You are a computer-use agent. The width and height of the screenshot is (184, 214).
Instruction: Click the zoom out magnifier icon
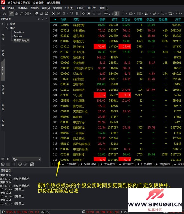[x=99, y=13]
